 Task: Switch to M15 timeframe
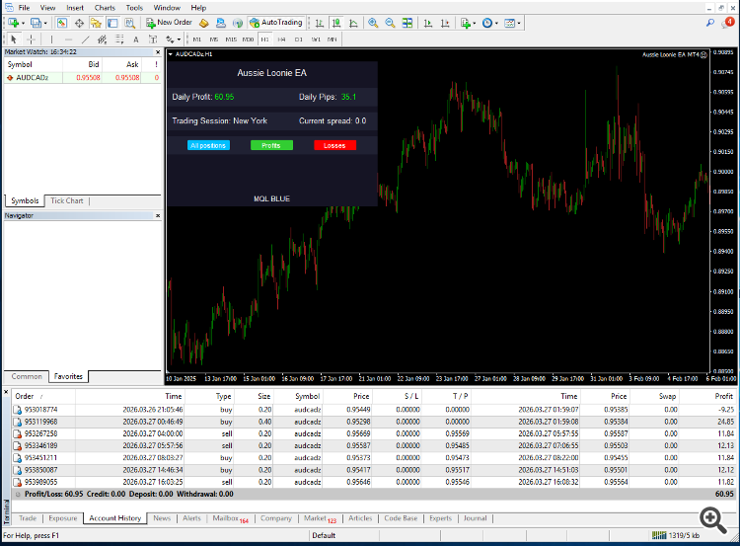tap(231, 39)
